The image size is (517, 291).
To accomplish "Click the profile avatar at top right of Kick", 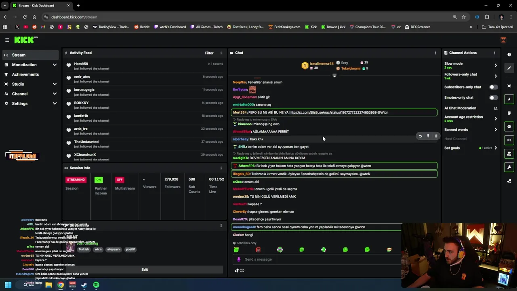I will pyautogui.click(x=503, y=40).
